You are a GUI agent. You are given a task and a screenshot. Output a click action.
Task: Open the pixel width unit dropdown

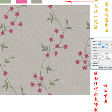tap(109, 44)
